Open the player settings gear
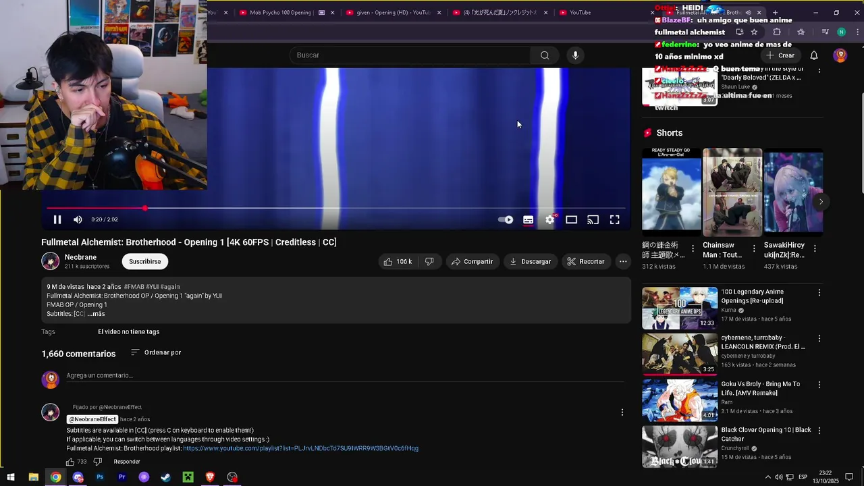The width and height of the screenshot is (864, 486). pos(550,219)
